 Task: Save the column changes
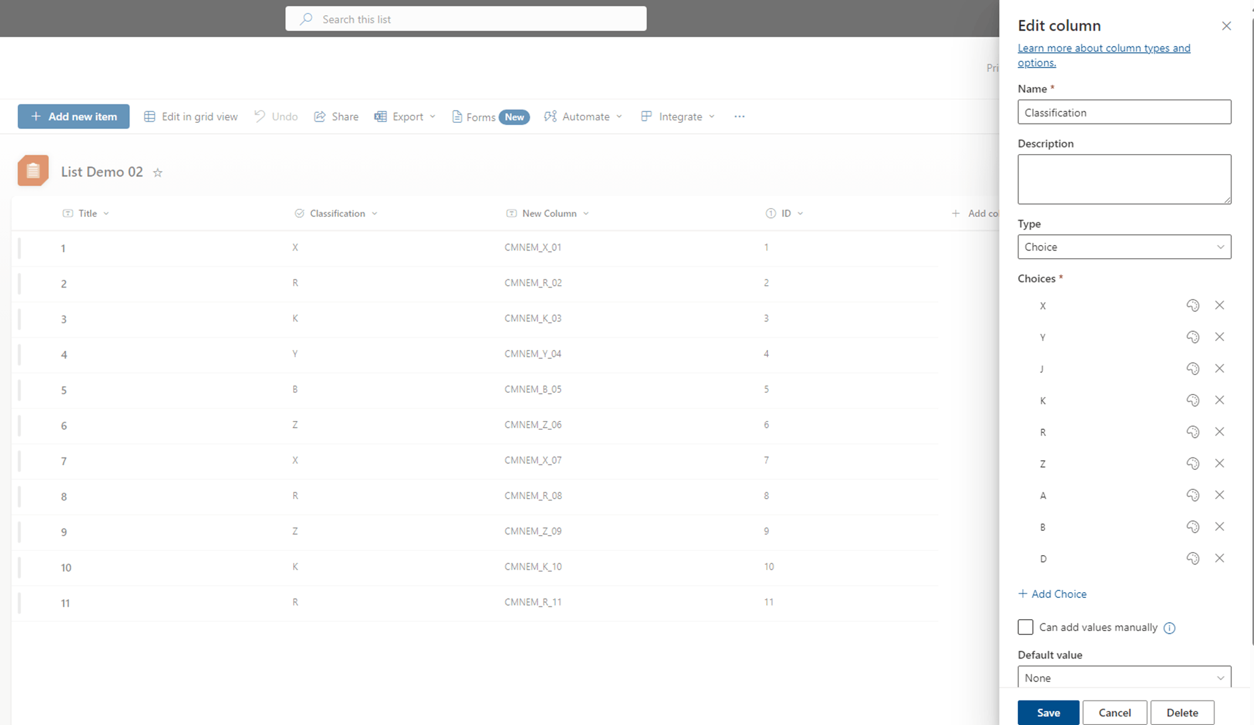pos(1048,713)
